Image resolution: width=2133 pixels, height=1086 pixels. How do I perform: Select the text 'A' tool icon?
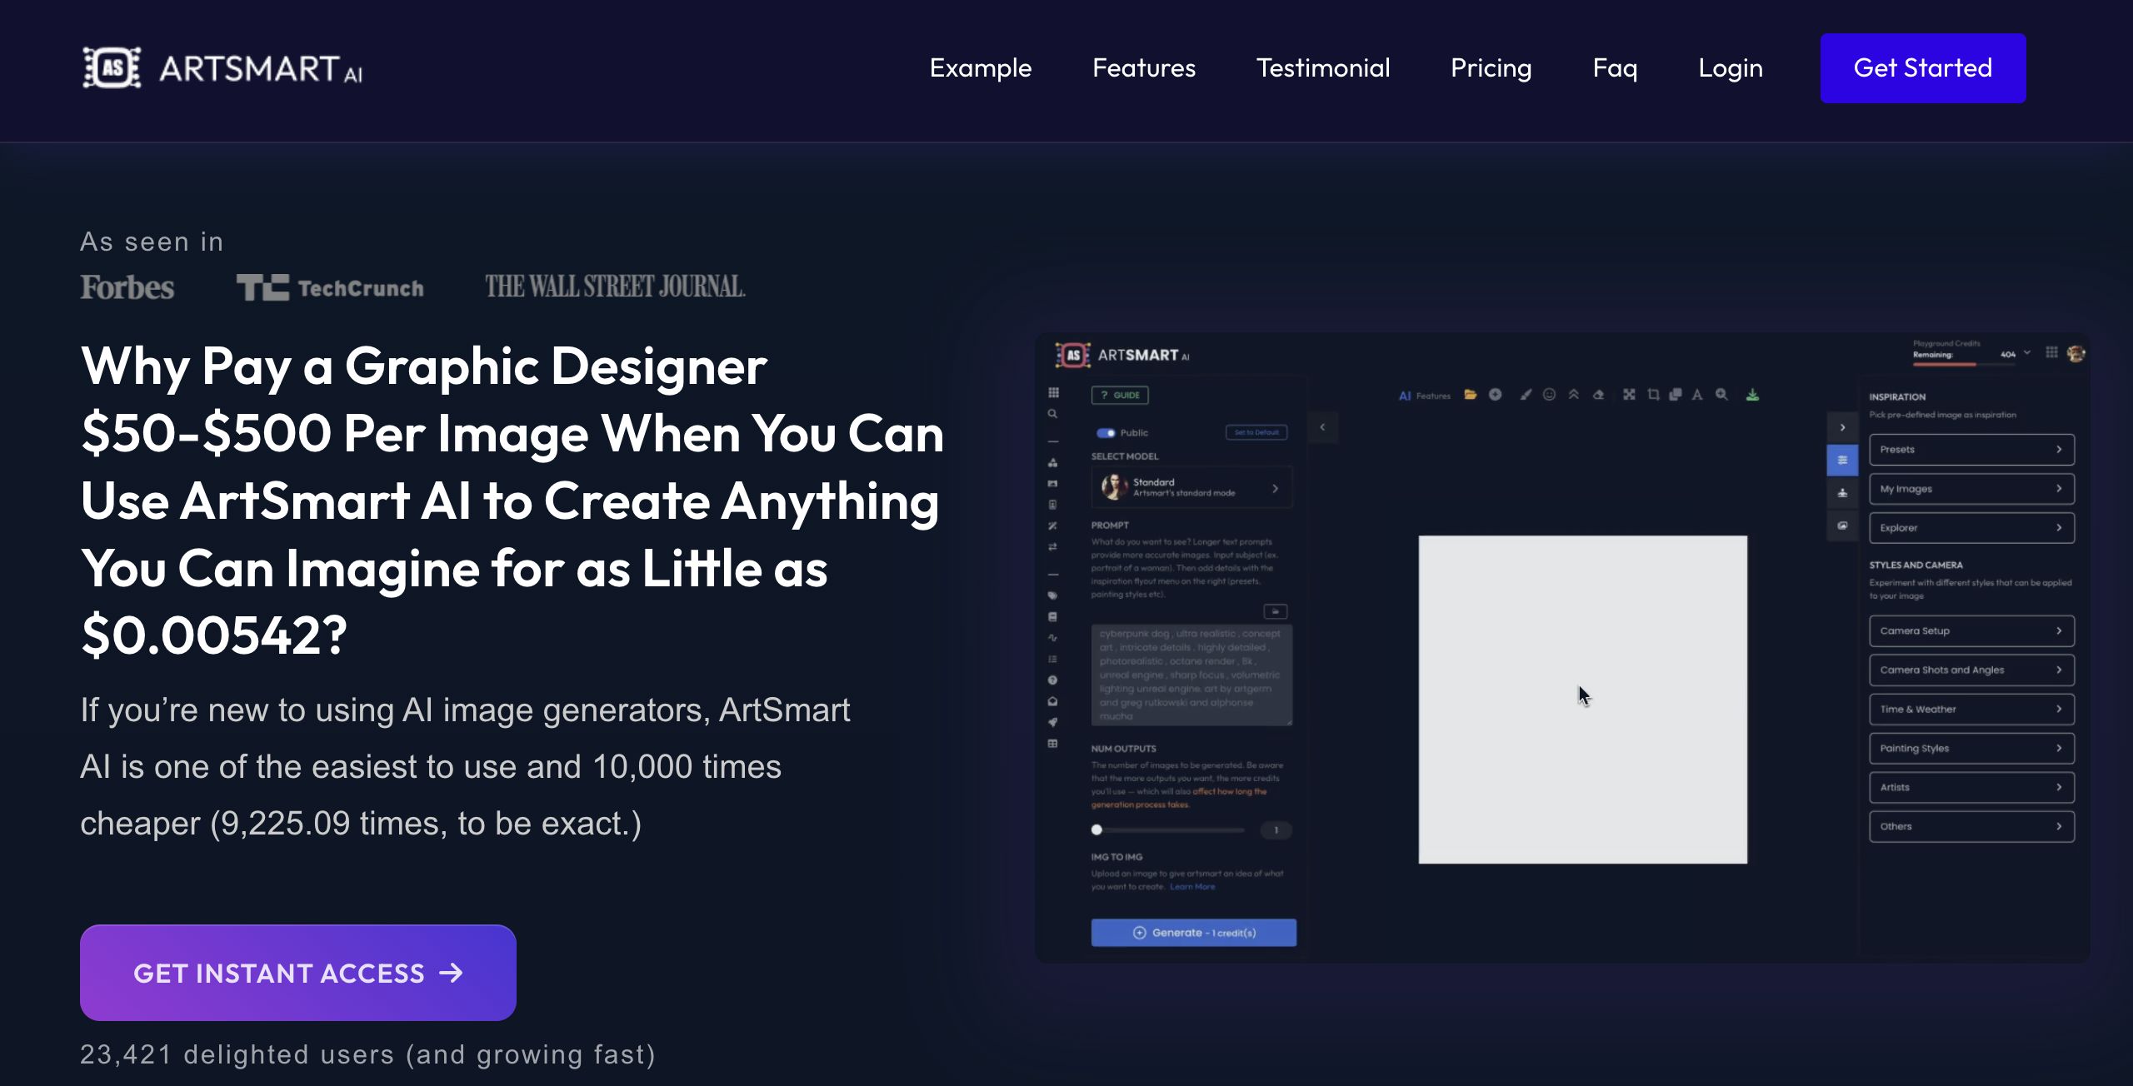pos(1696,395)
